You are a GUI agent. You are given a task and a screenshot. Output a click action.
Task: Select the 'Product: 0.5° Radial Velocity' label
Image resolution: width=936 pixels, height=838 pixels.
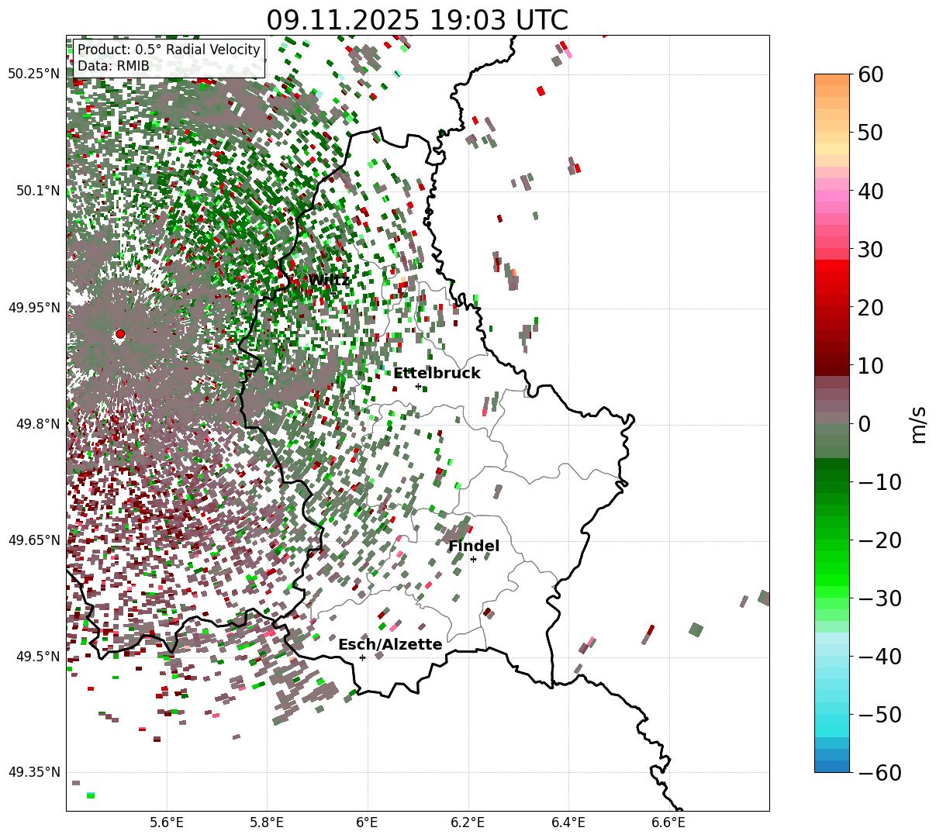point(169,50)
